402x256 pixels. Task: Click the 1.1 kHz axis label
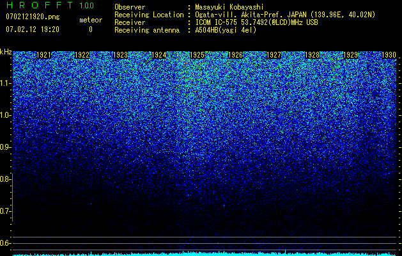(x=6, y=83)
